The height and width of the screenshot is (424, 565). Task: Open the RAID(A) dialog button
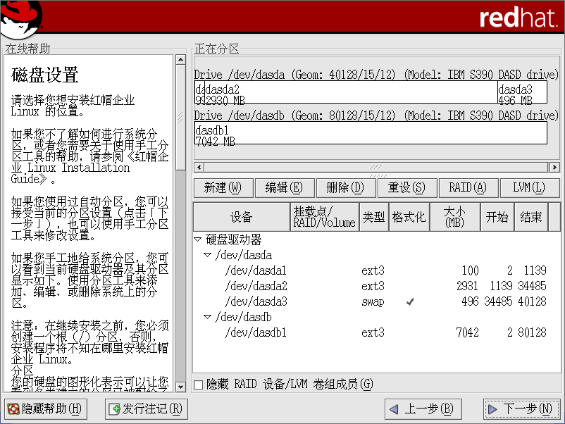pos(468,187)
